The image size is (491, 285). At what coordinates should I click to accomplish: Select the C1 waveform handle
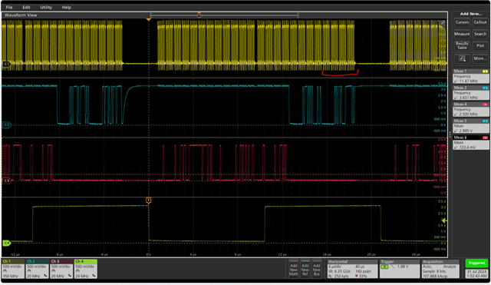6,64
